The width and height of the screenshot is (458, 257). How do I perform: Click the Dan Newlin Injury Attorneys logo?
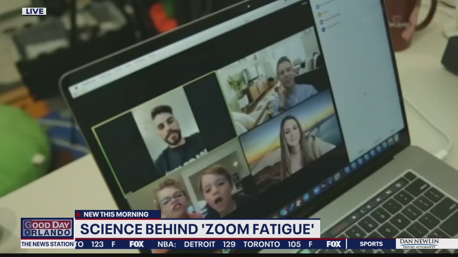pos(419,244)
